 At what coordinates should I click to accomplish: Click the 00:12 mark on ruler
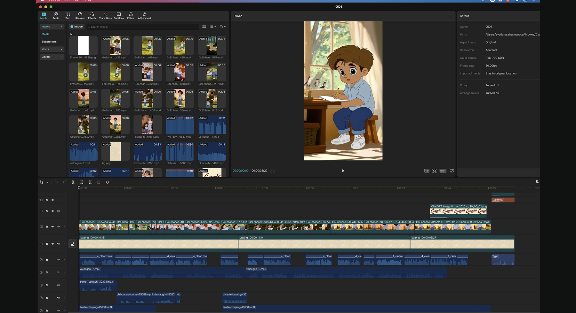pyautogui.click(x=264, y=188)
